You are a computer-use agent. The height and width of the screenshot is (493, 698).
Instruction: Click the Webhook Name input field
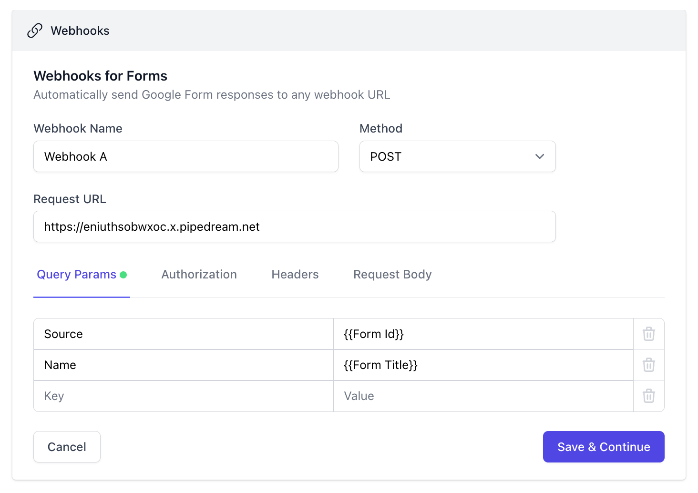[x=186, y=156]
